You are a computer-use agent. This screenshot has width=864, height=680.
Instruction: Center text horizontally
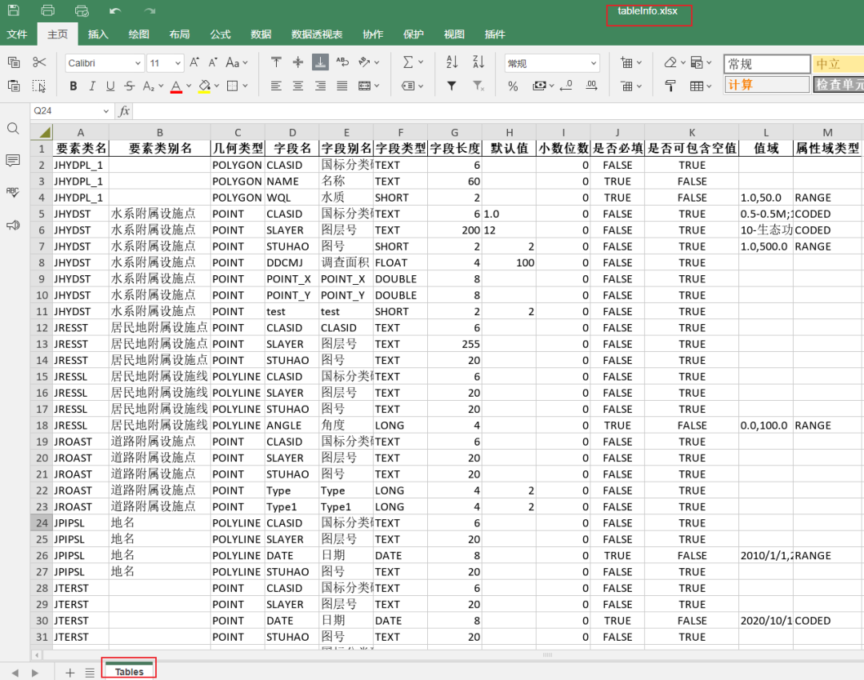point(298,86)
